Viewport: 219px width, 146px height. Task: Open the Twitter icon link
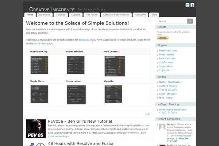[187, 5]
